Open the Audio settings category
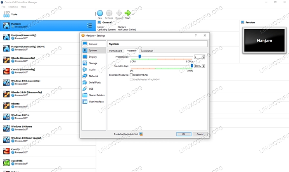 pyautogui.click(x=94, y=70)
